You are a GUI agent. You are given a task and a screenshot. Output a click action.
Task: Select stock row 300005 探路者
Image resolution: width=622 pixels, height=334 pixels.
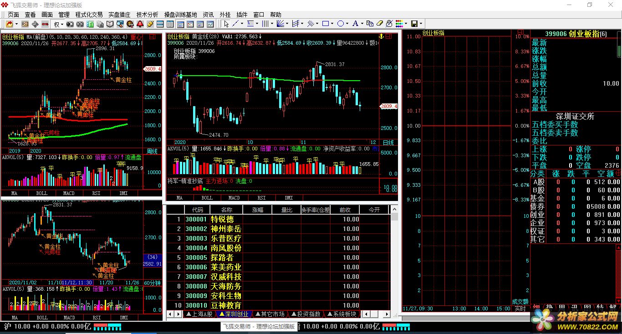(278, 257)
